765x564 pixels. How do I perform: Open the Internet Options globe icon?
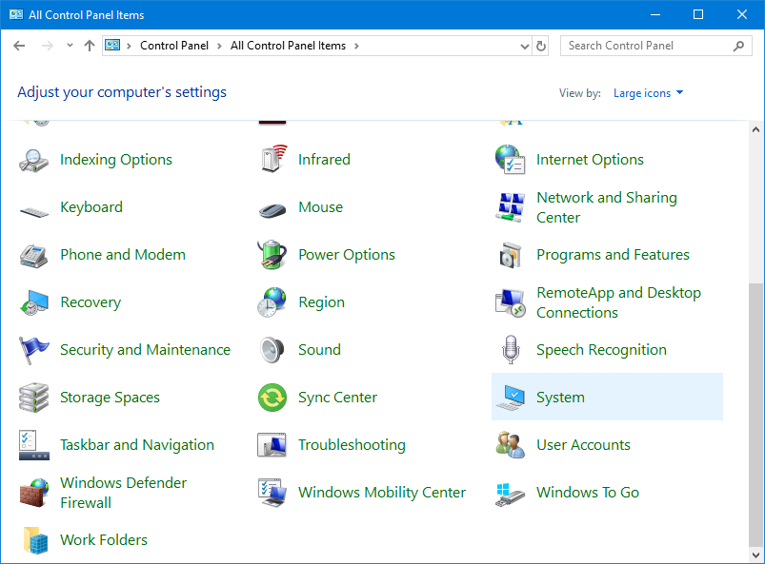point(511,159)
